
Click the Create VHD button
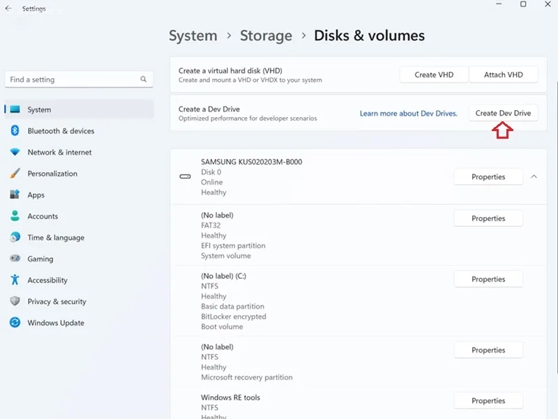434,75
